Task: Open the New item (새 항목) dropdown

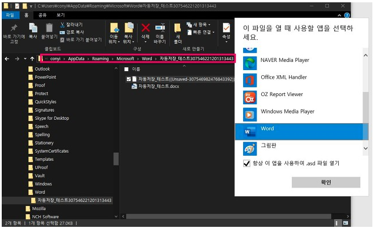Action: click(199, 24)
